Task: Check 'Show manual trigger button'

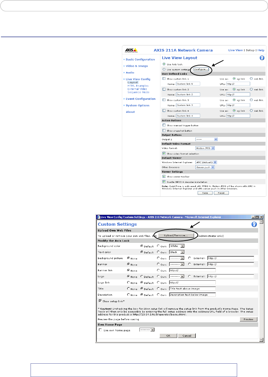Action: [164, 125]
